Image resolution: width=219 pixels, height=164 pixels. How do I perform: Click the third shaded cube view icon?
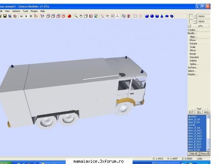(59, 16)
